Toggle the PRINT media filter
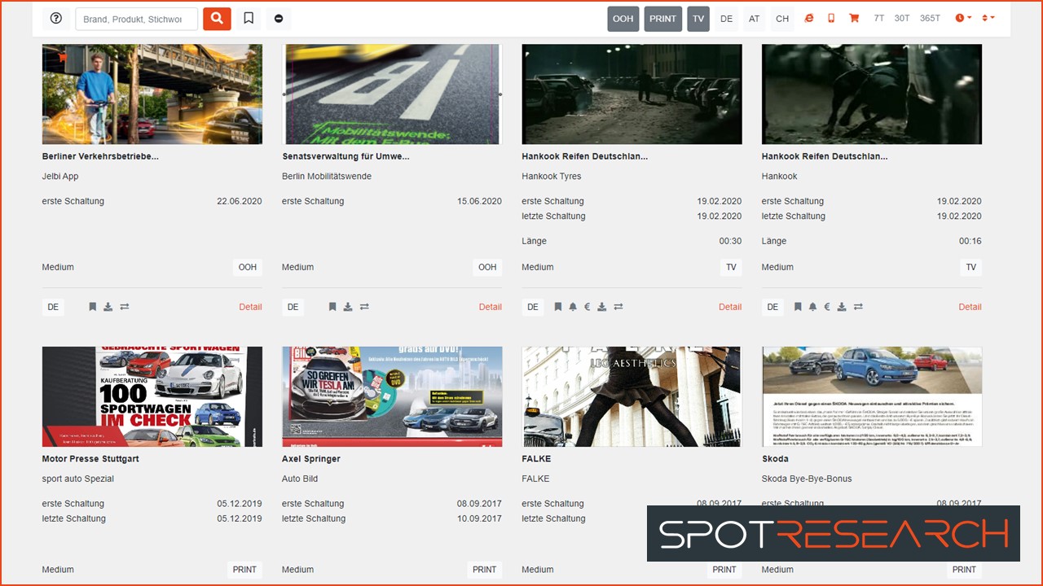Image resolution: width=1043 pixels, height=586 pixels. pos(663,19)
